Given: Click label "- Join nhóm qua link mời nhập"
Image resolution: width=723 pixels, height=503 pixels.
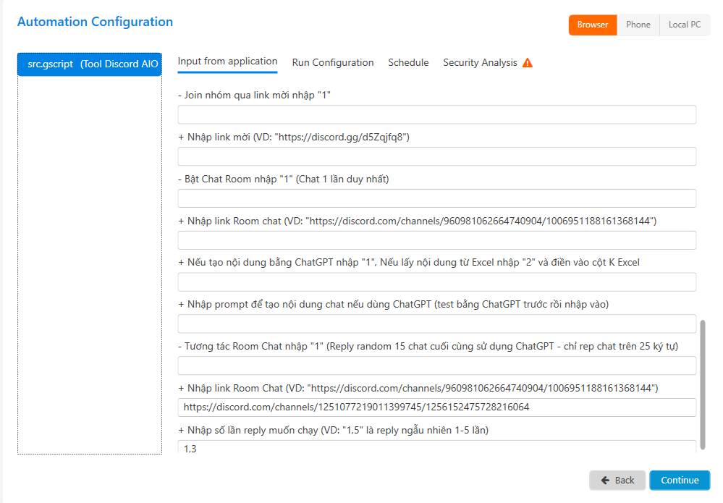Looking at the screenshot, I should (x=254, y=95).
